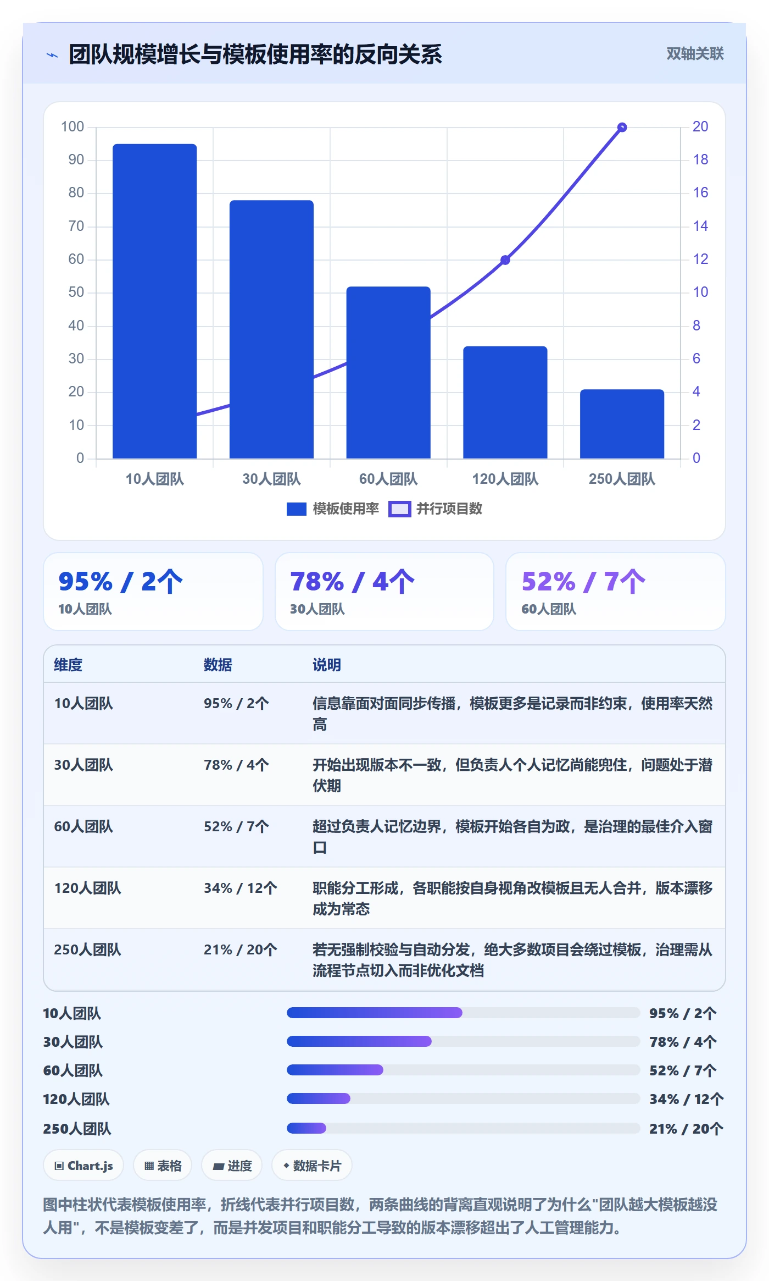Click the 250人团队 label on the chart x-axis
The height and width of the screenshot is (1281, 769).
pos(622,479)
